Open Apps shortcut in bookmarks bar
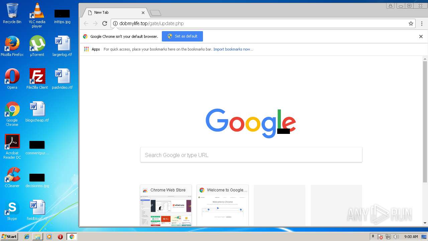This screenshot has height=241, width=428. point(92,49)
